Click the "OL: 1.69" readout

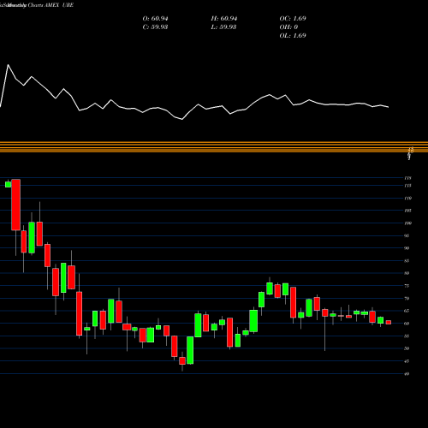coord(293,36)
